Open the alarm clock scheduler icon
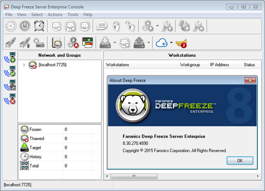 click(x=39, y=26)
